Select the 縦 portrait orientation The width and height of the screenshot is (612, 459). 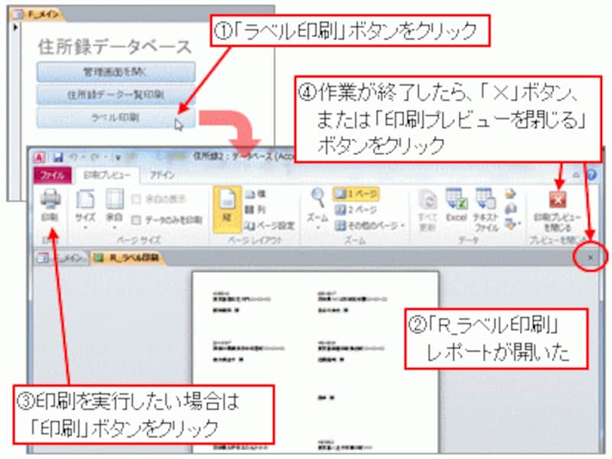(226, 210)
